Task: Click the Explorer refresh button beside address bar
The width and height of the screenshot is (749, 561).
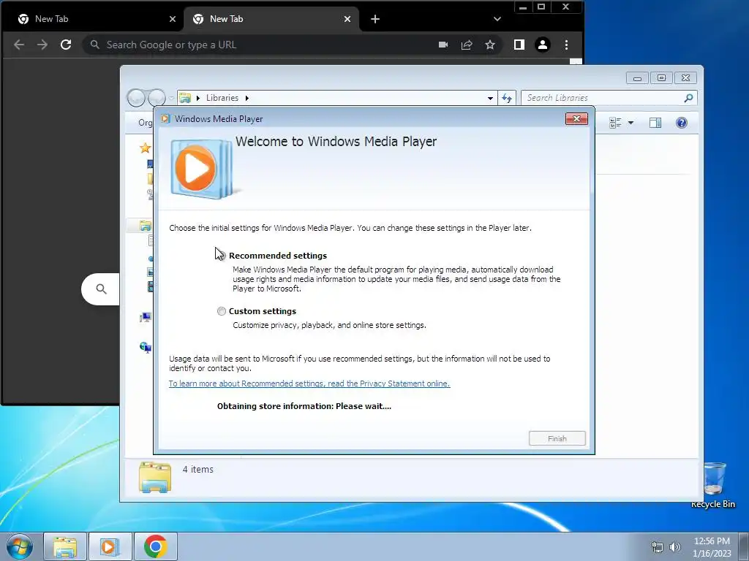Action: tap(507, 98)
